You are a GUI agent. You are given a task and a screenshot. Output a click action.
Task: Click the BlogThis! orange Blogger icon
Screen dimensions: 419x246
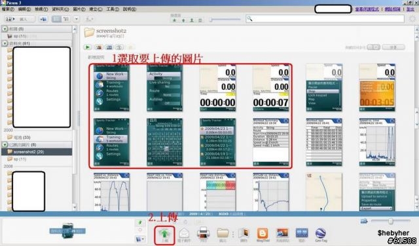263,233
